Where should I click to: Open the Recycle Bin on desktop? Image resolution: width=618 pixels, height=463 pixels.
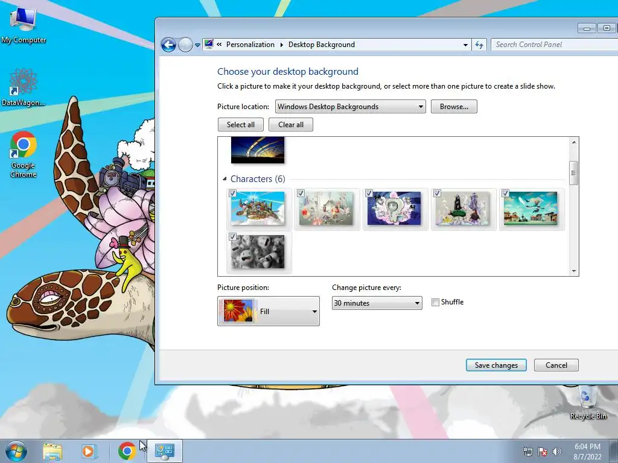pyautogui.click(x=588, y=402)
